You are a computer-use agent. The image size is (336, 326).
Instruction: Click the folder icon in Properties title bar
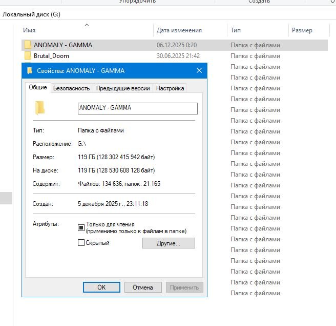click(30, 70)
